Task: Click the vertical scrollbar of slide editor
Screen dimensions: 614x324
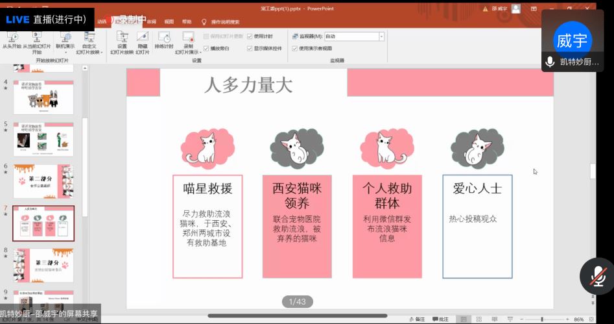Action: [593, 171]
